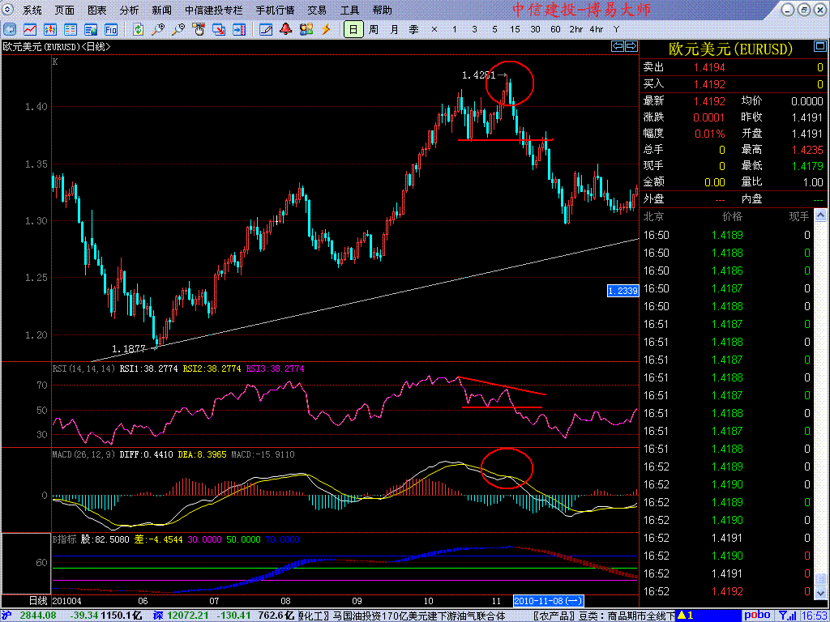Switch chart to weekly 周 period

(374, 30)
